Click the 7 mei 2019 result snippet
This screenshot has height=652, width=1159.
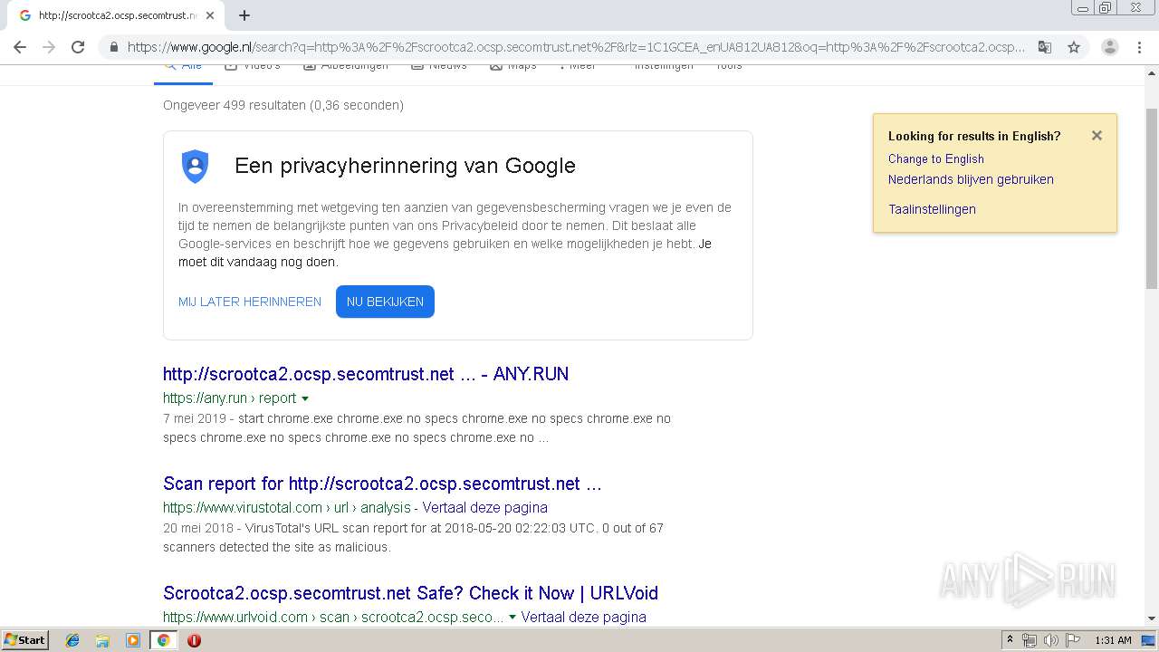417,428
